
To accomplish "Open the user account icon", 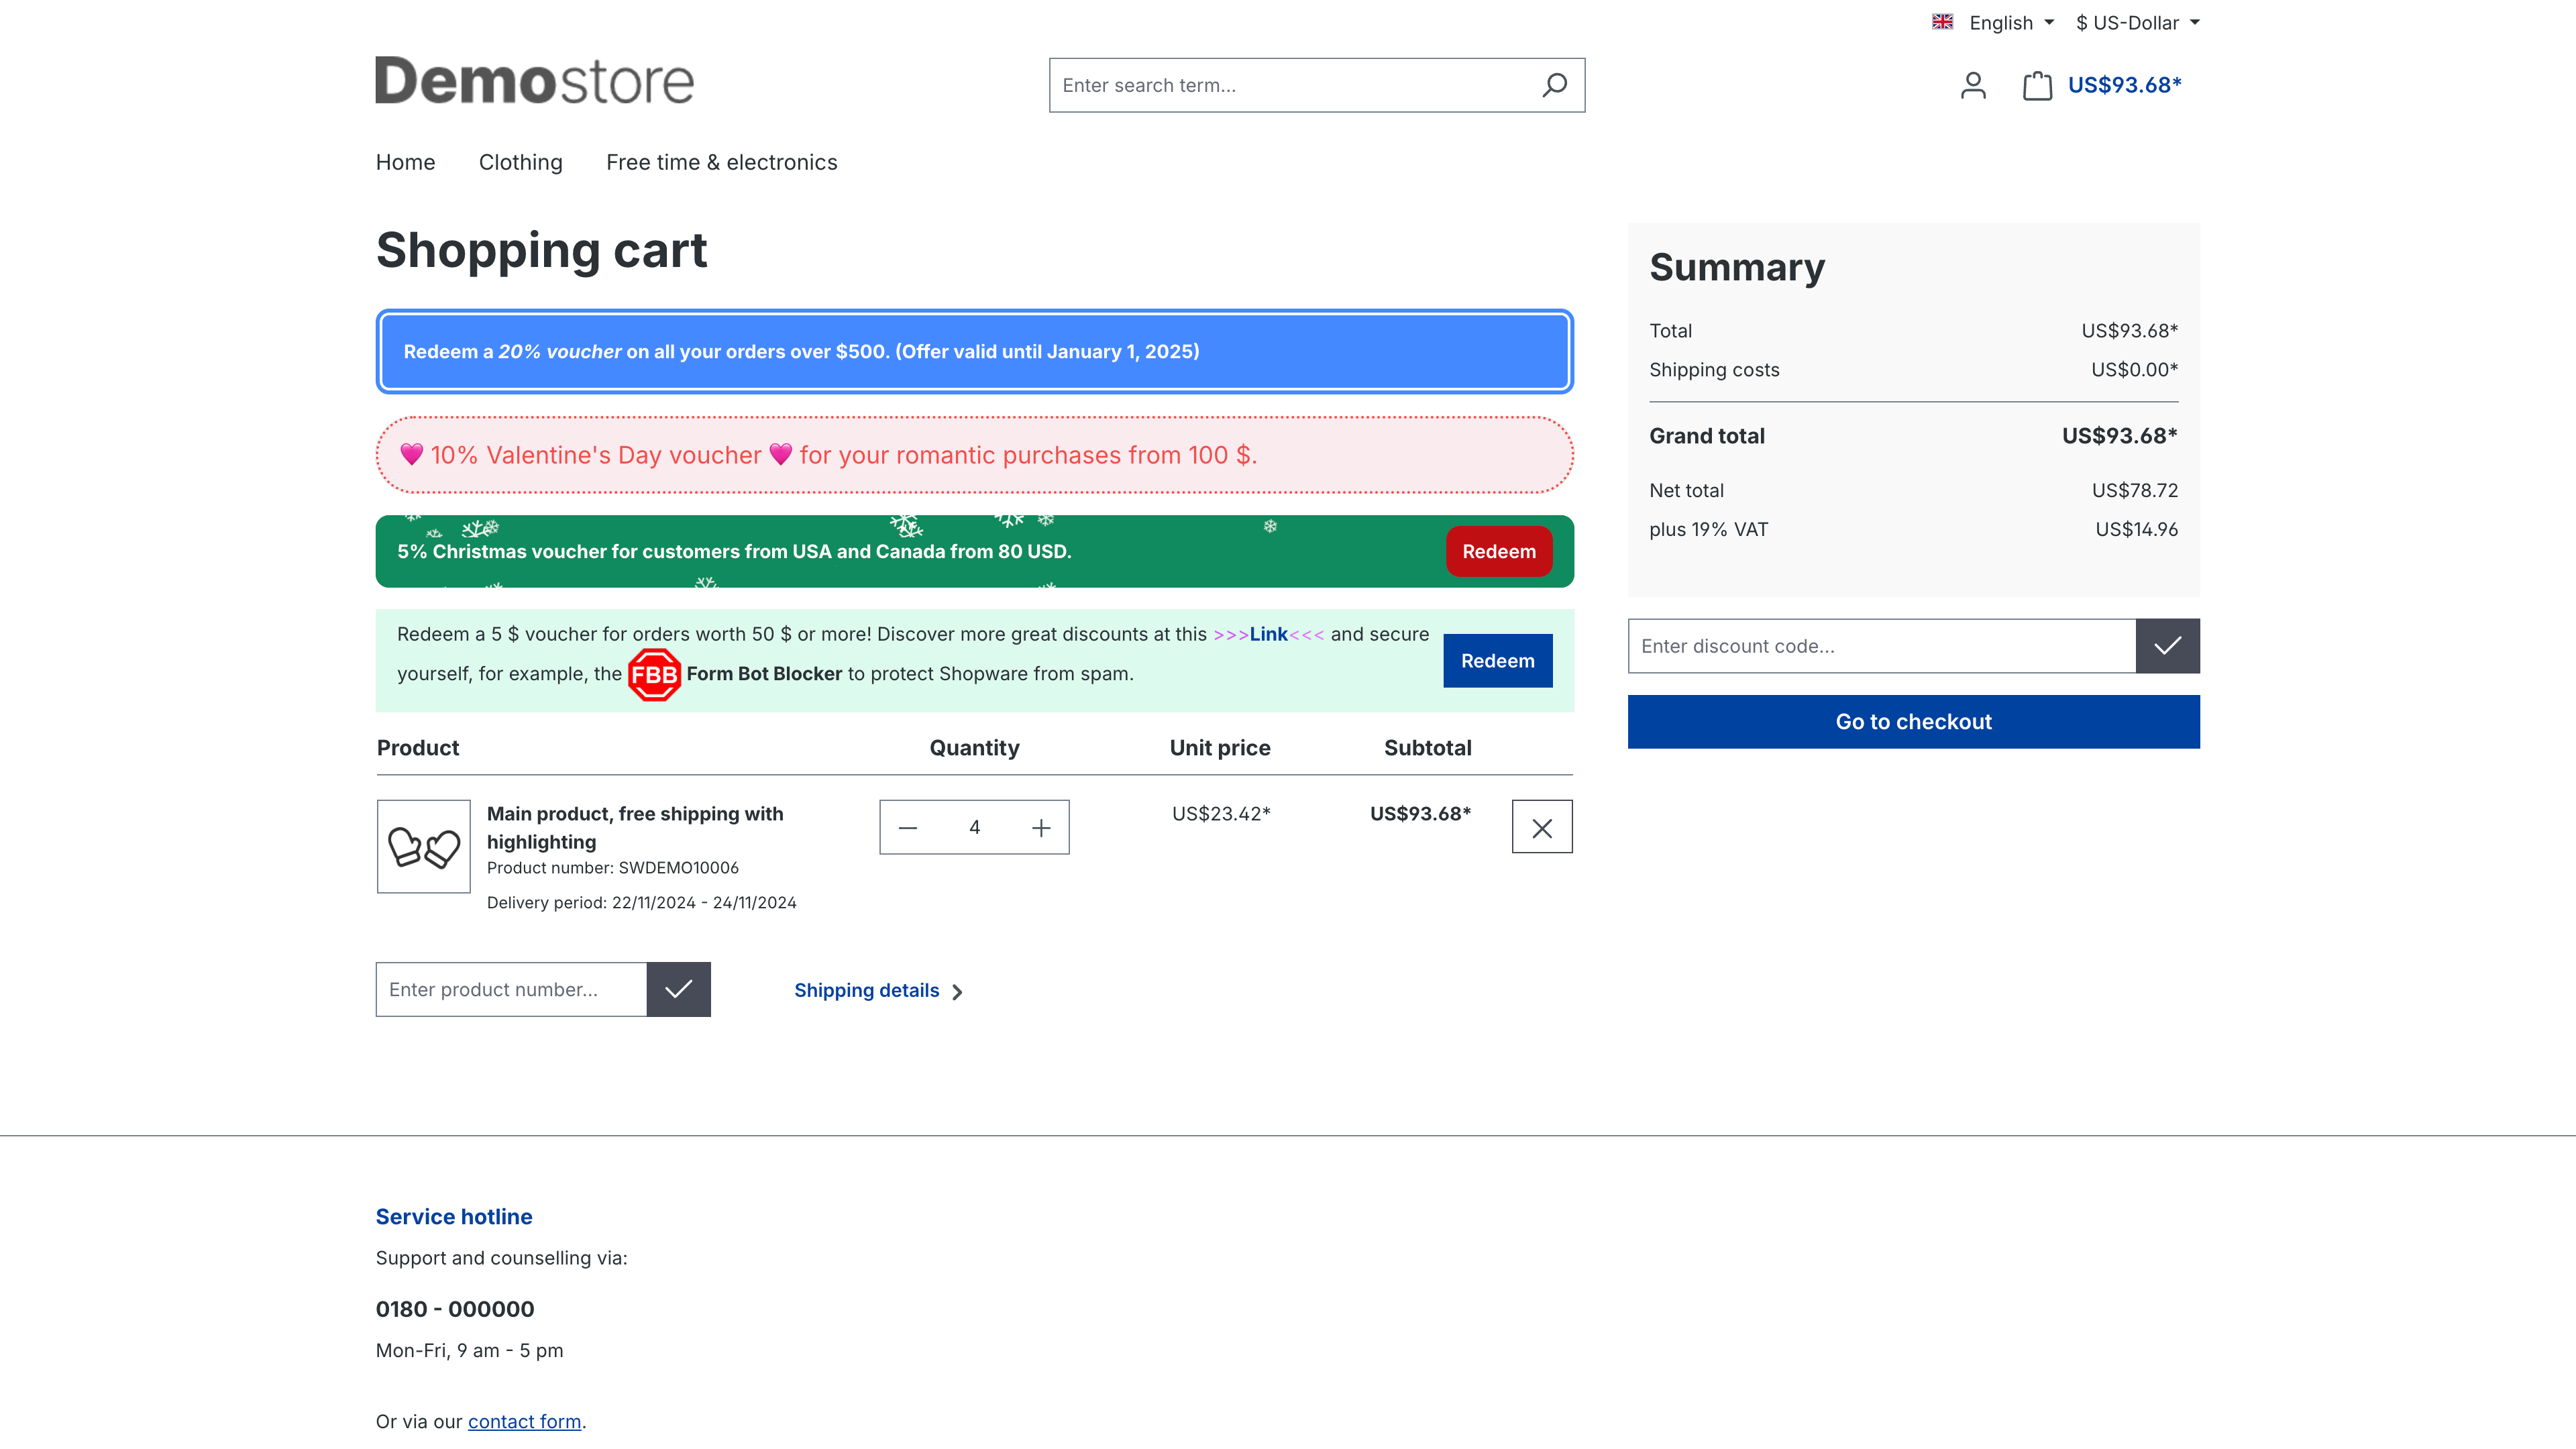I will [1973, 85].
